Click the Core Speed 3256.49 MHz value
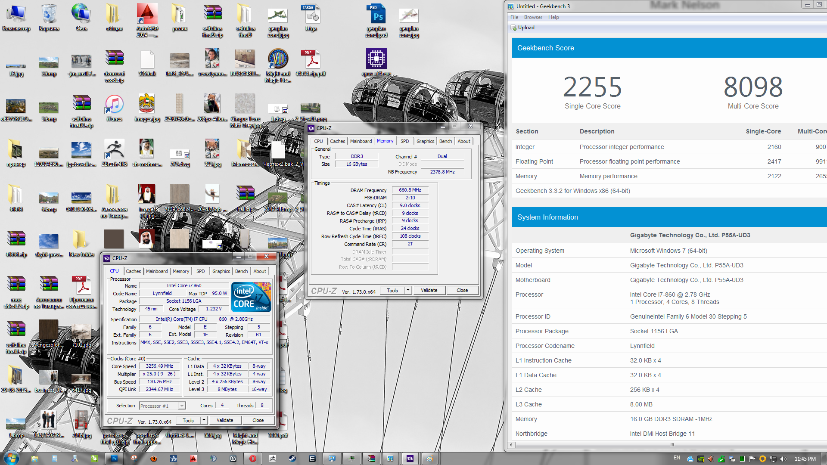The width and height of the screenshot is (827, 465). [159, 366]
